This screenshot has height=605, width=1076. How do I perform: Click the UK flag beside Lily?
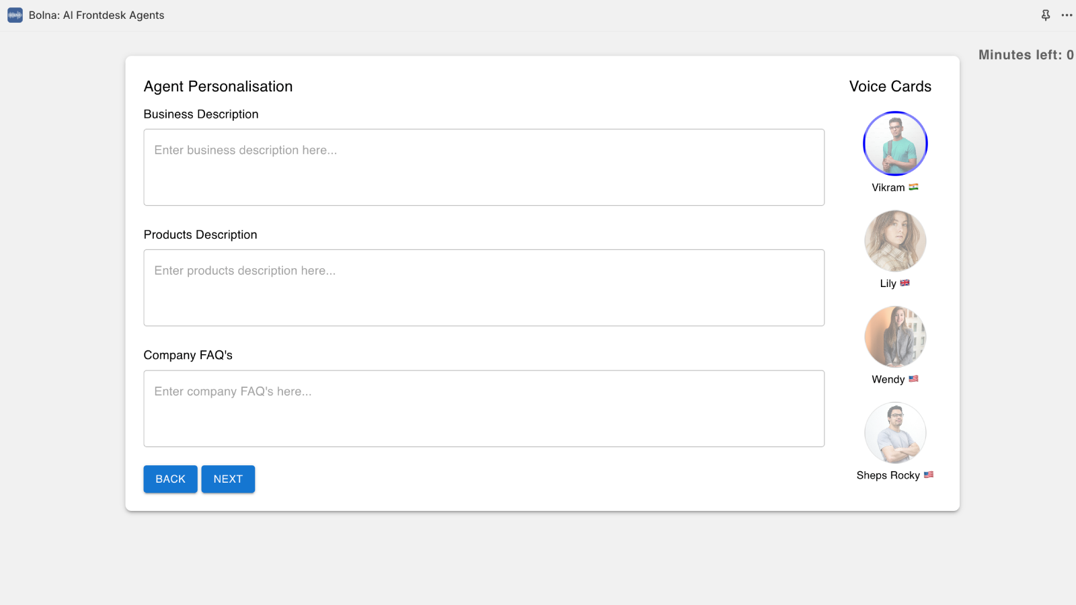[905, 283]
